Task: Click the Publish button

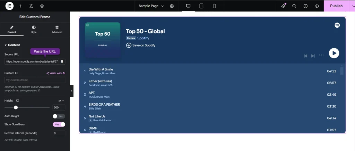Action: 336,6
